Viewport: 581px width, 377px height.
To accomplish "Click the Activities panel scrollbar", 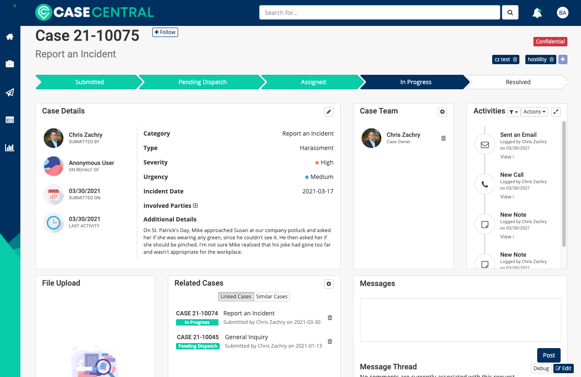I will 564,184.
